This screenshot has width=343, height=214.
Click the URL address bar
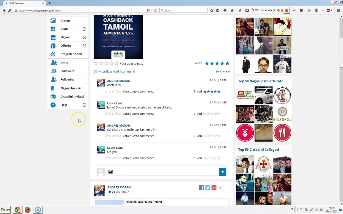(x=82, y=10)
